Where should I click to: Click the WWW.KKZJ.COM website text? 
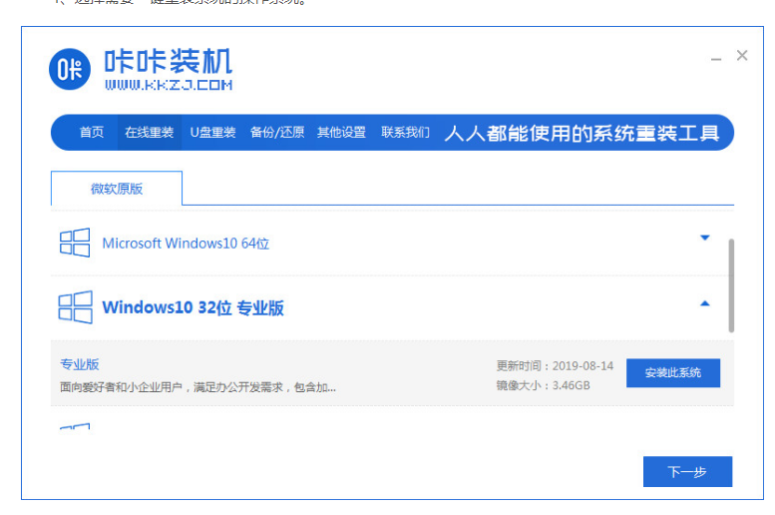(x=168, y=86)
